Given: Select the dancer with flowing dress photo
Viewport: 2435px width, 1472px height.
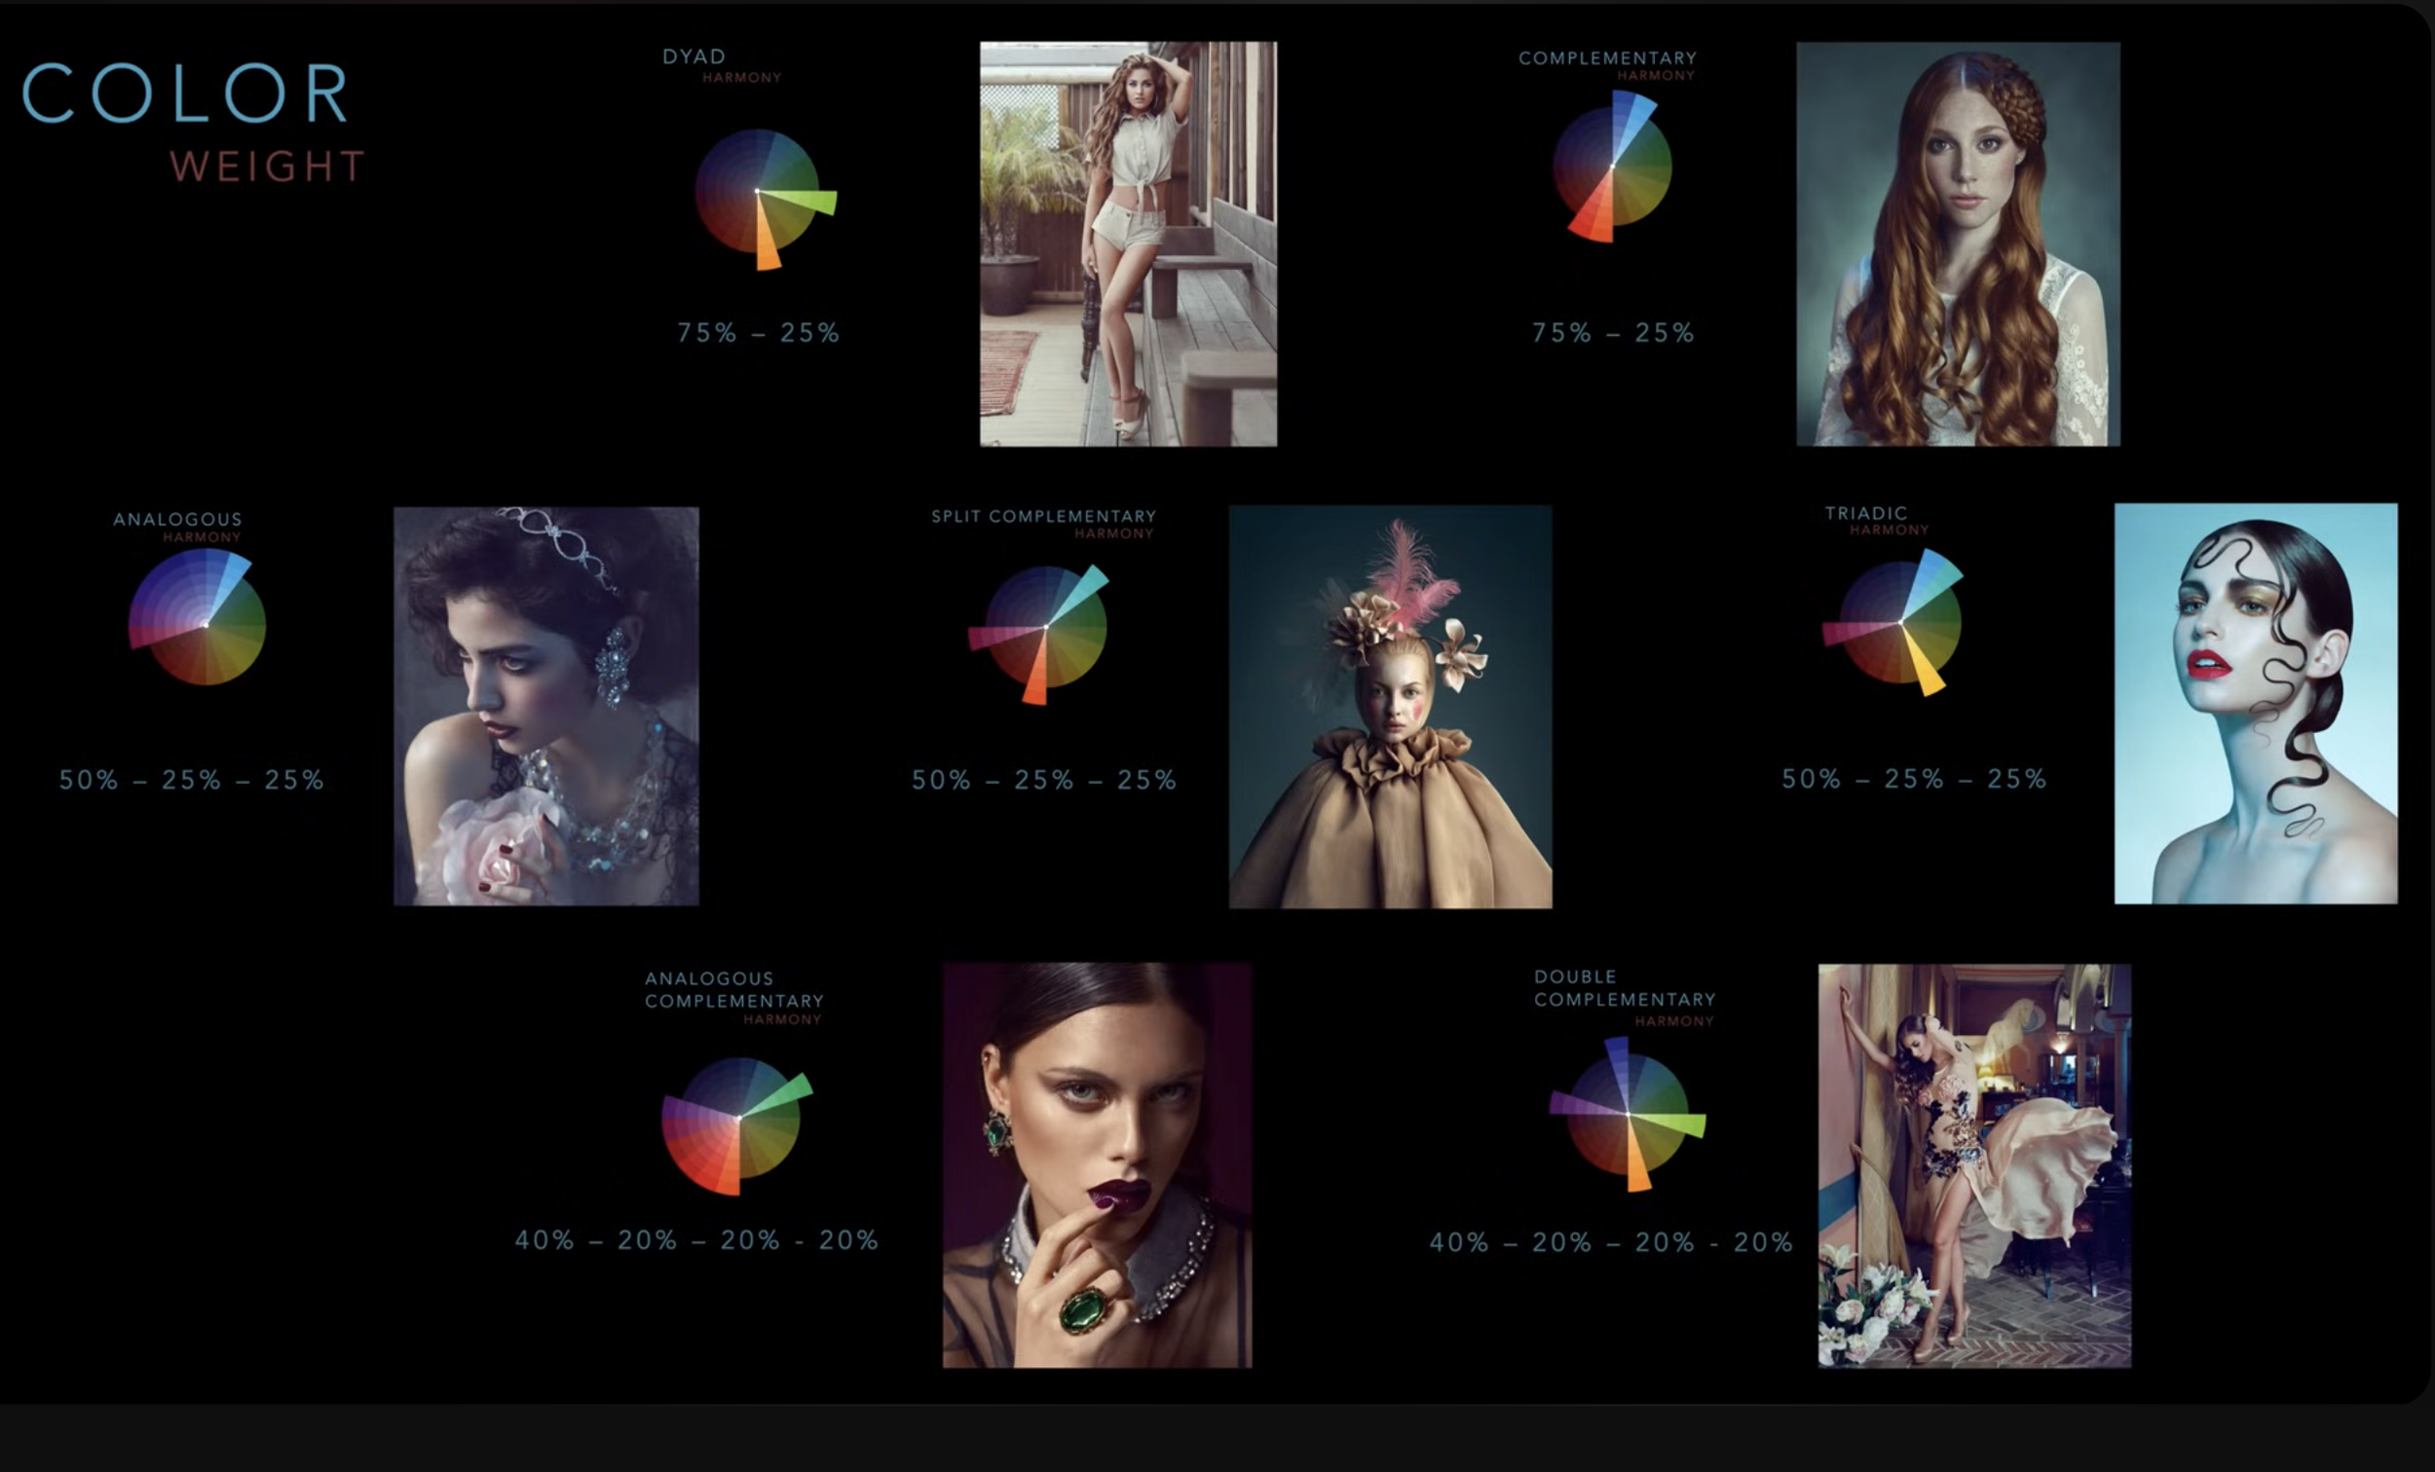Looking at the screenshot, I should (x=1973, y=1165).
